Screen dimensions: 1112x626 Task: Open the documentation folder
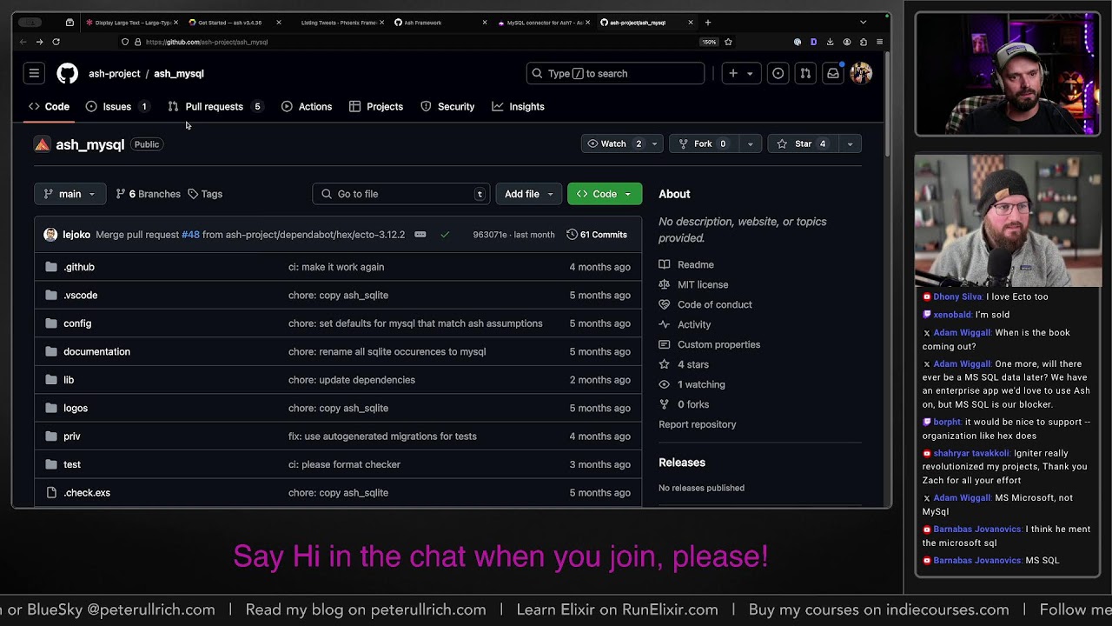96,351
